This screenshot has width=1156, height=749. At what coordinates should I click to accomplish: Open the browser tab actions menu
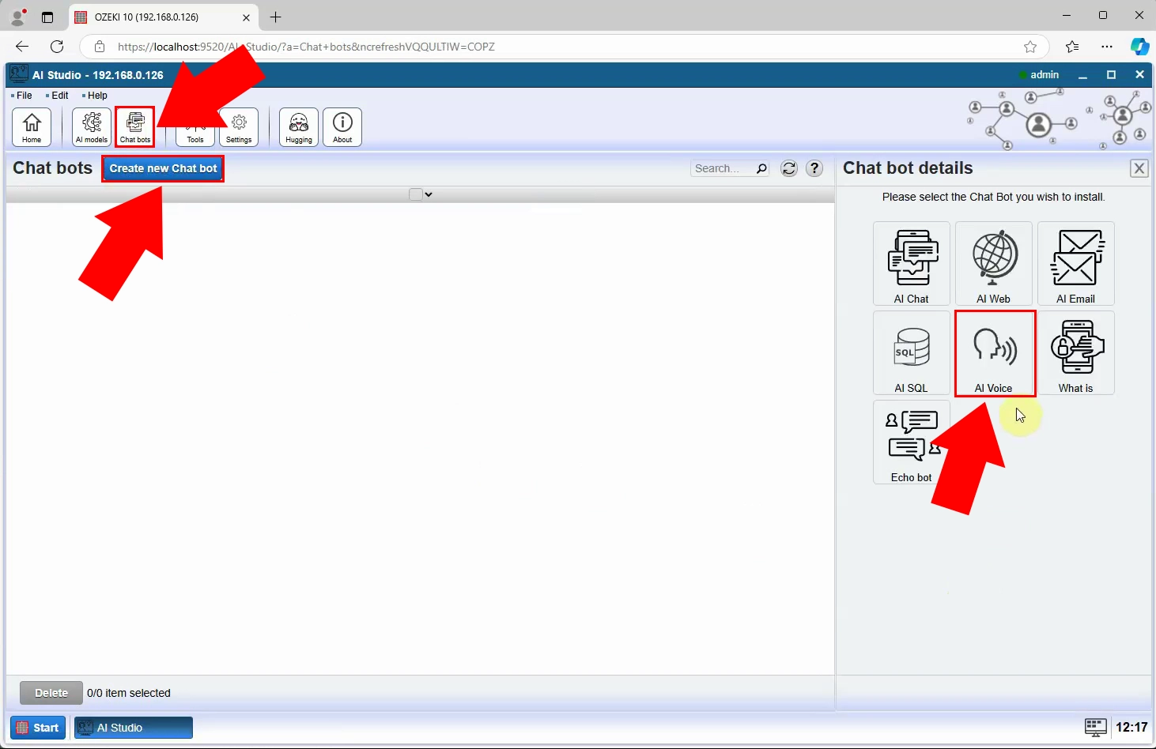tap(47, 17)
